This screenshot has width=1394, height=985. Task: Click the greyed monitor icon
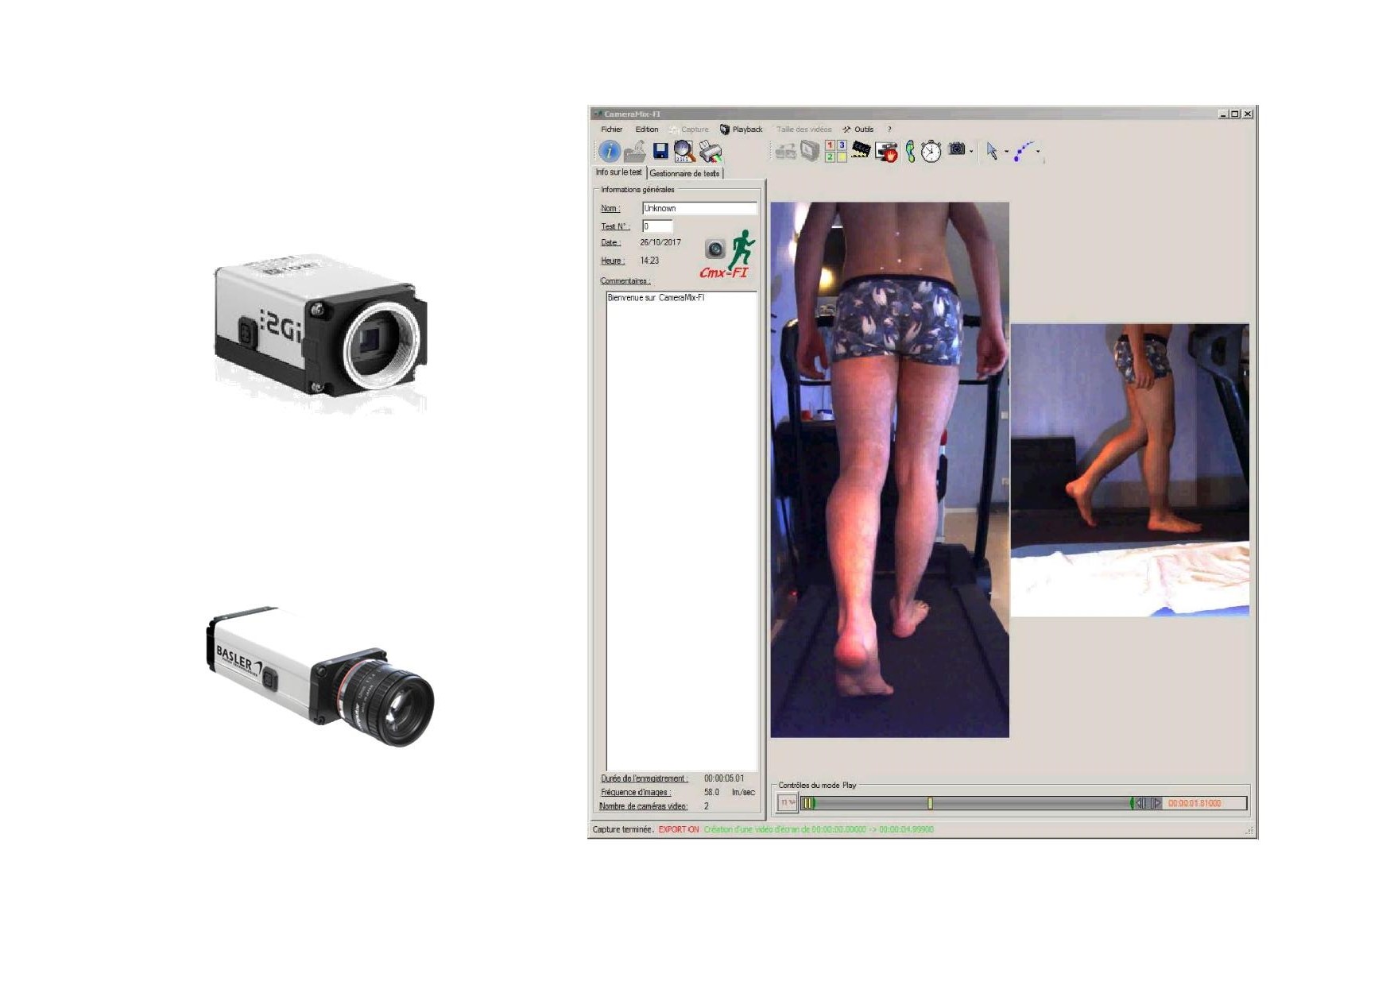click(810, 151)
